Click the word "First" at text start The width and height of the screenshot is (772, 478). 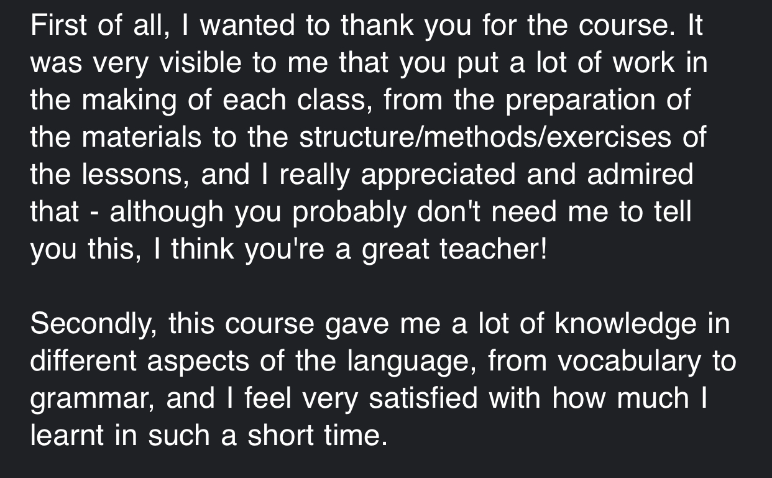coord(57,25)
